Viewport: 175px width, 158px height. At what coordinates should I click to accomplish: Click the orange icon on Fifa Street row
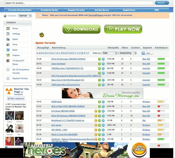(96, 111)
